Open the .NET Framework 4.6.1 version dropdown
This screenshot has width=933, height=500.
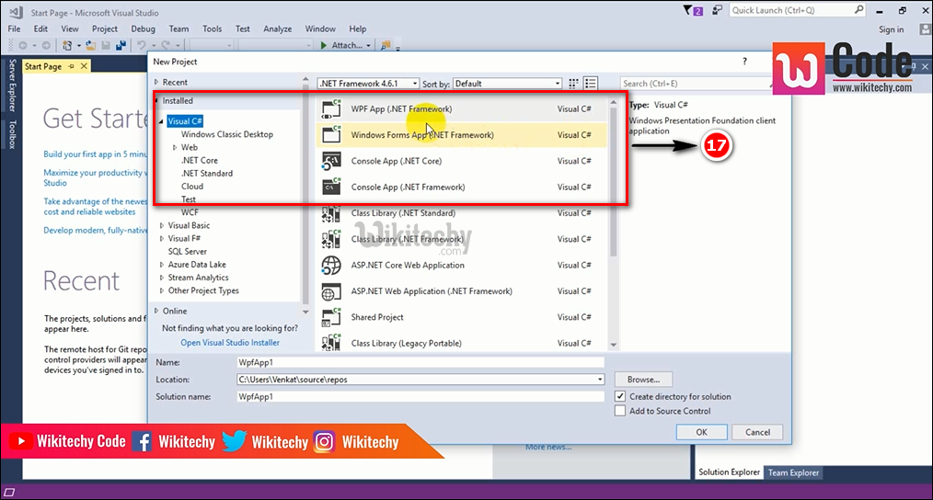pos(368,84)
